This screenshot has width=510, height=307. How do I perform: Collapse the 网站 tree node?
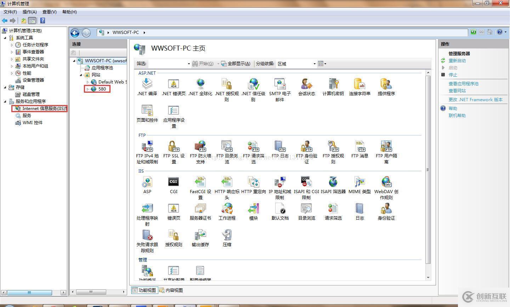click(x=81, y=75)
